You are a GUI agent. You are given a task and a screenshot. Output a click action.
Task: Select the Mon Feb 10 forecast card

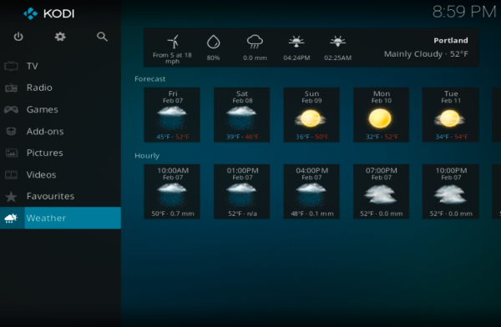coord(382,114)
